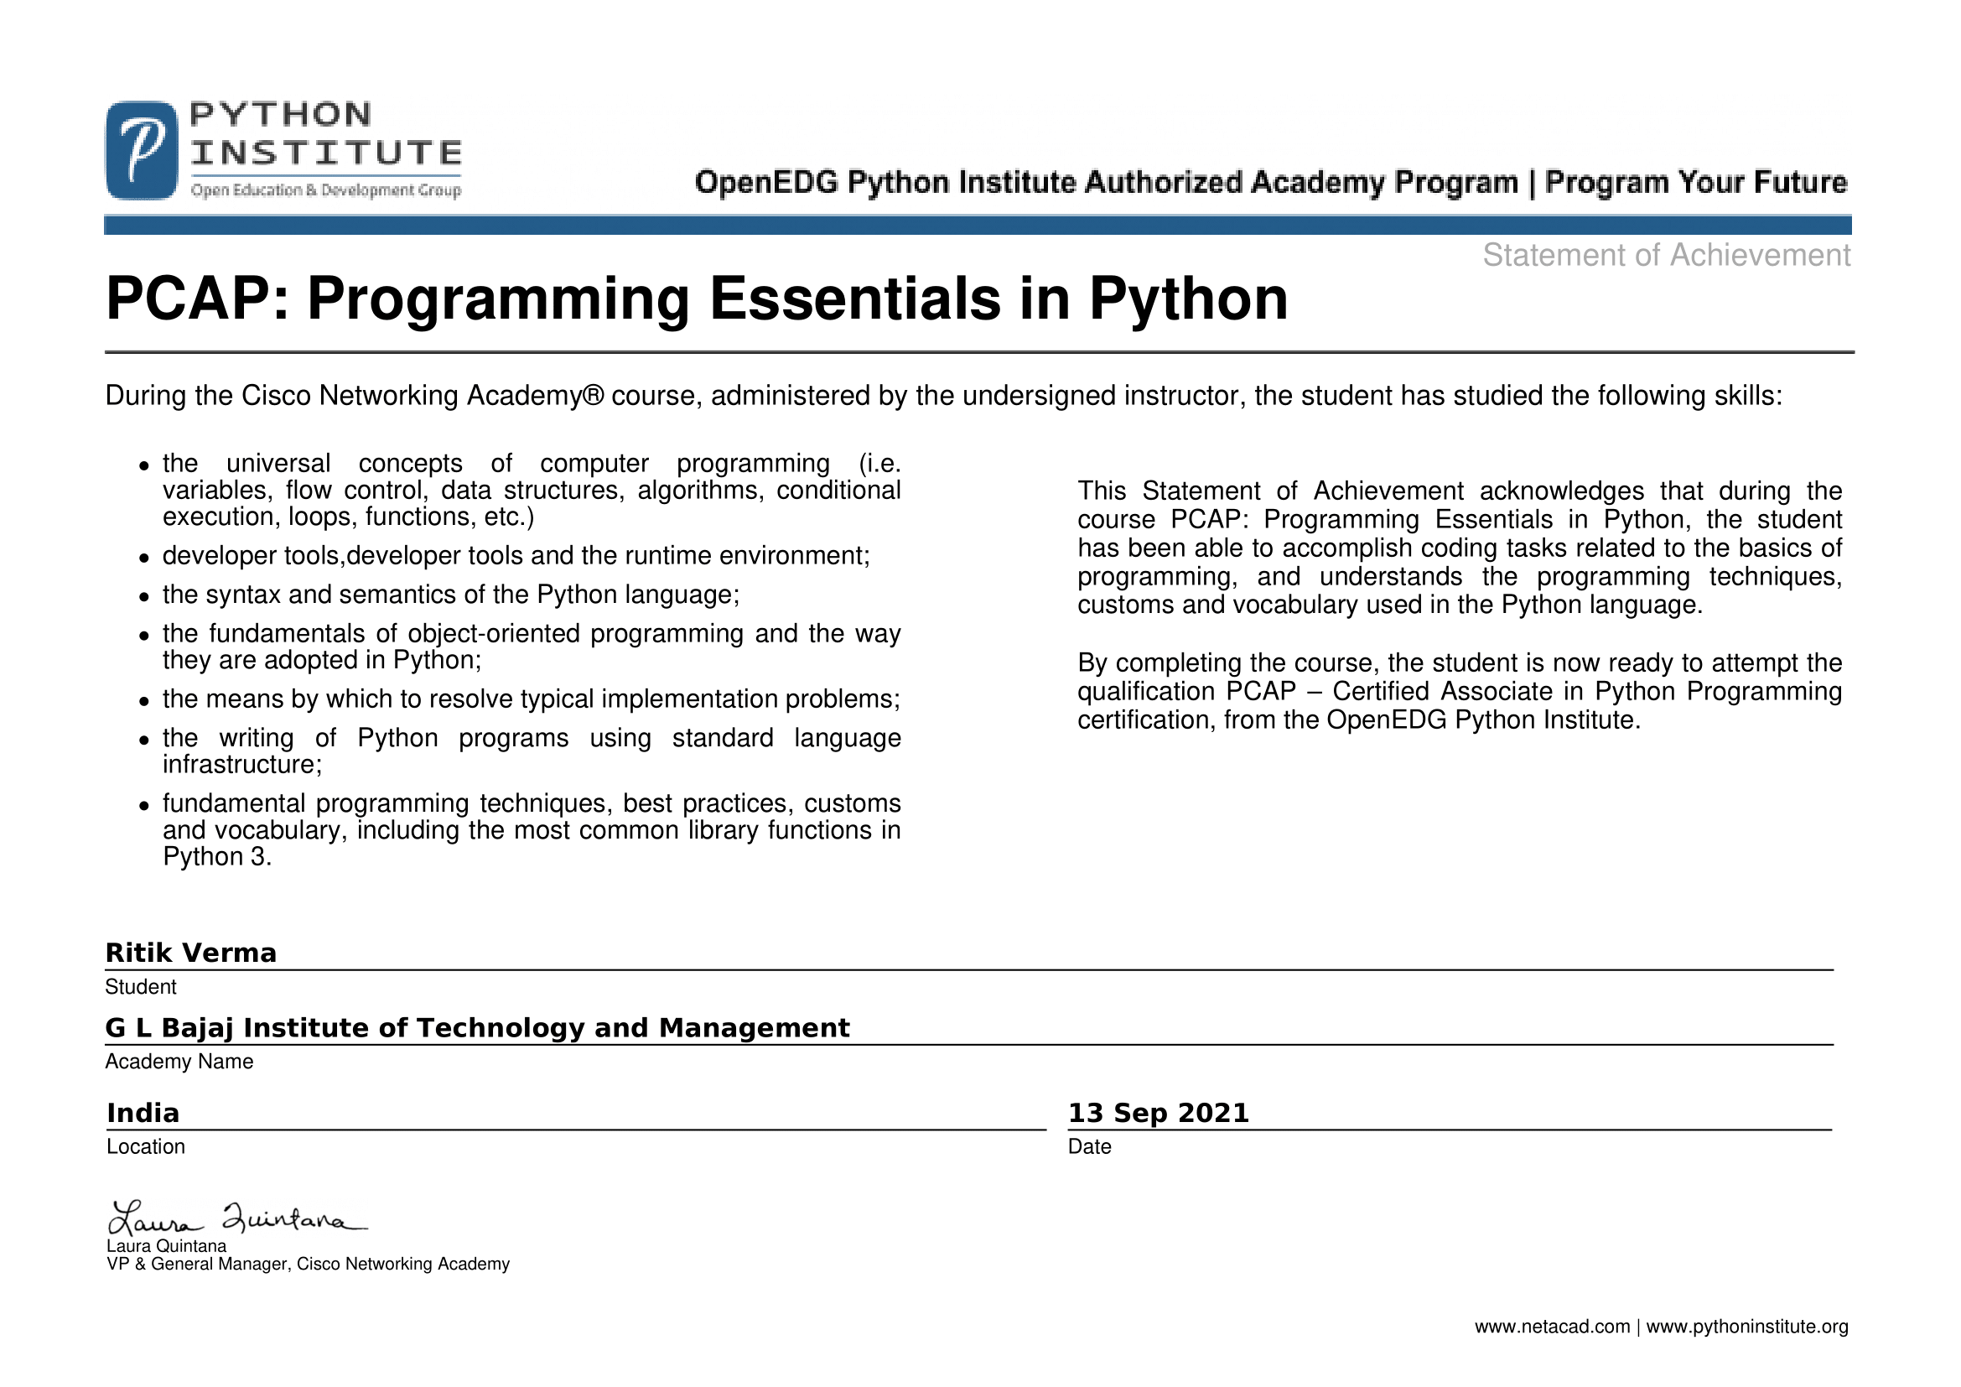Viewport: 1961px width, 1387px height.
Task: Click the bullet about syntax and semantics
Action: click(451, 595)
